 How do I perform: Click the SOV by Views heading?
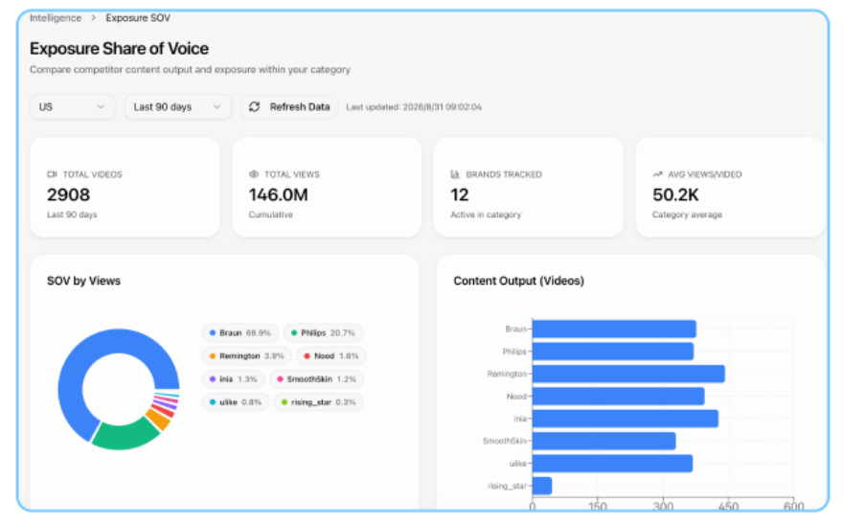click(84, 281)
